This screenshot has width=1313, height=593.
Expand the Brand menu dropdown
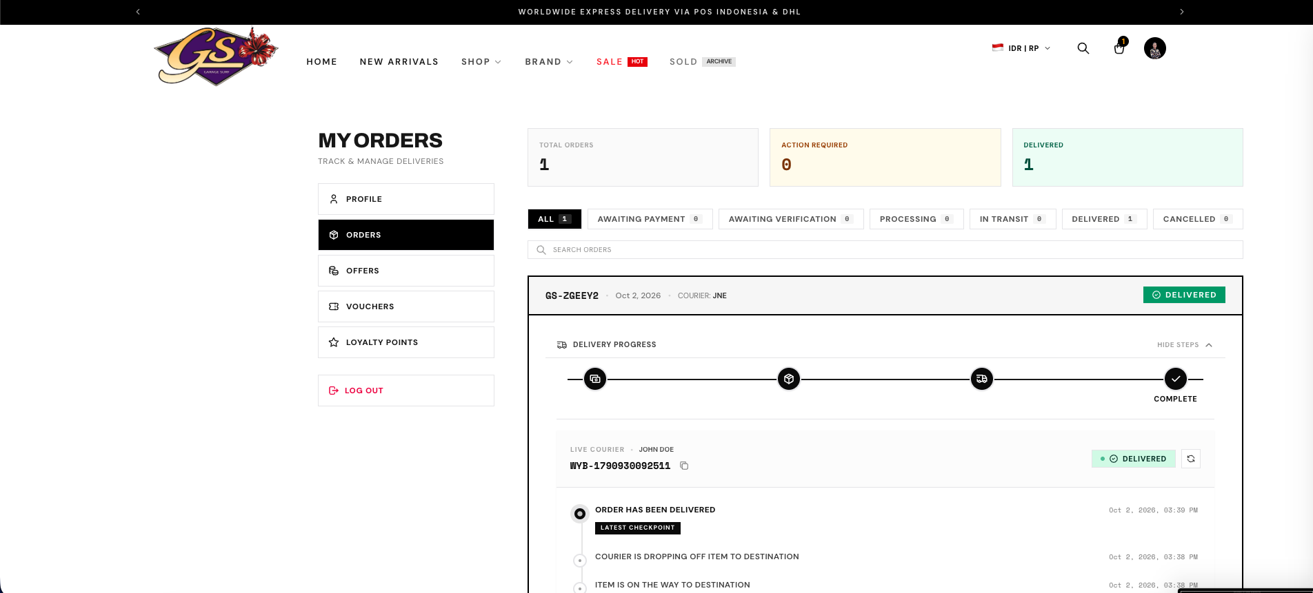tap(549, 62)
